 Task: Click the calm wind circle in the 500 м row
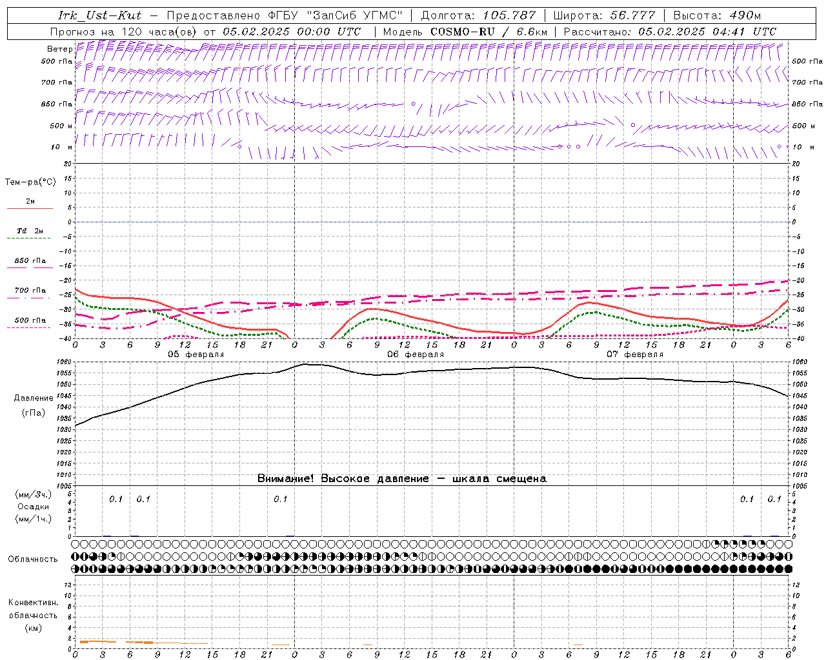click(x=632, y=125)
